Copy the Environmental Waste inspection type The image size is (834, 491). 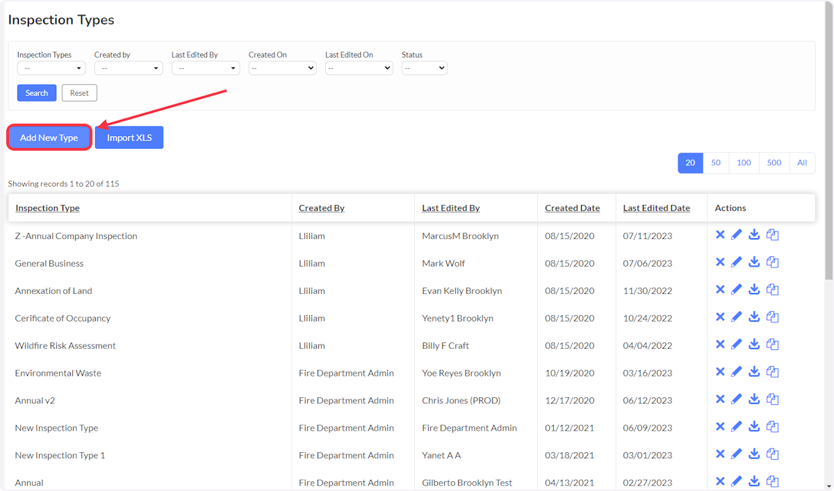pos(772,372)
